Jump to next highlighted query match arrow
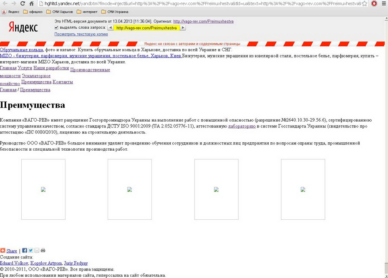The height and width of the screenshot is (278, 388). [183, 28]
